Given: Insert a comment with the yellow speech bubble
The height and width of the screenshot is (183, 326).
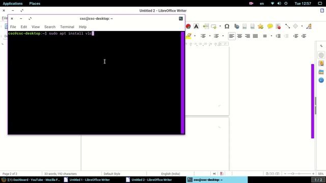Looking at the screenshot, I should (270, 26).
